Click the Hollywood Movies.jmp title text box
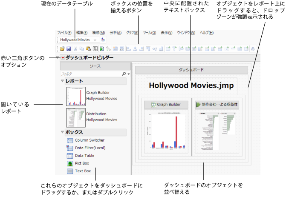Viewport: 286px width, 199px height. click(191, 85)
